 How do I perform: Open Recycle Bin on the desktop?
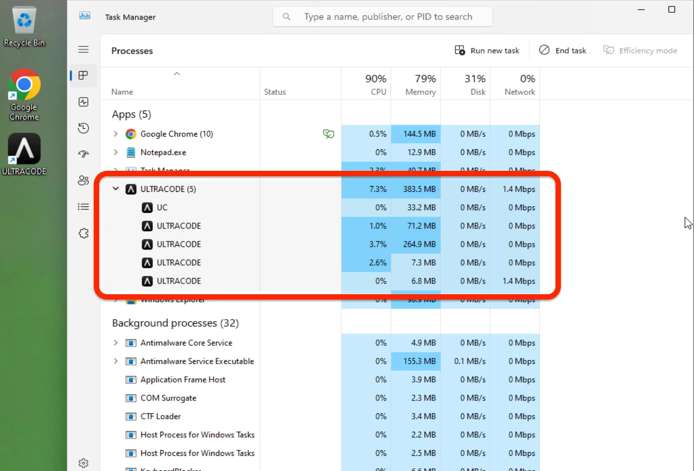(24, 27)
